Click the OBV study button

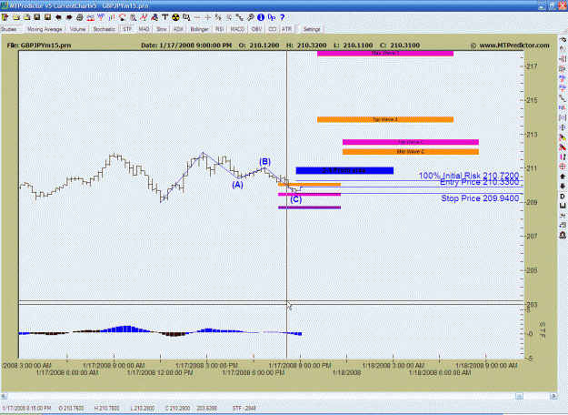click(257, 29)
